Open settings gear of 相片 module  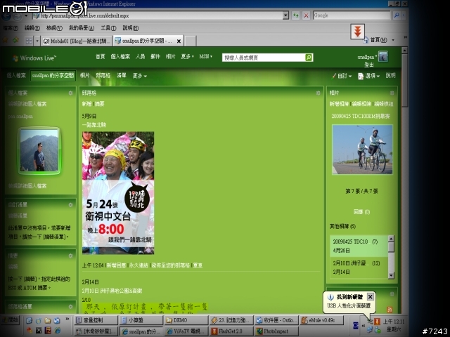pyautogui.click(x=392, y=93)
